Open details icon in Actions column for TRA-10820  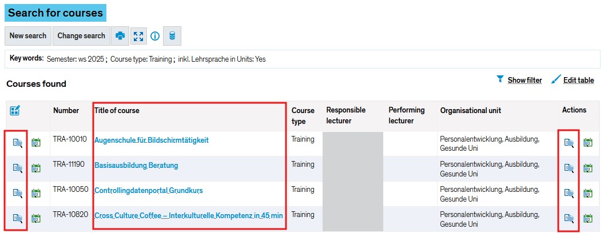569,218
